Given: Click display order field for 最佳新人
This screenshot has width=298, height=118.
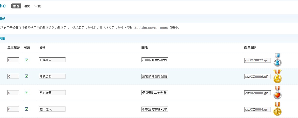Looking at the screenshot, I should pyautogui.click(x=13, y=60).
